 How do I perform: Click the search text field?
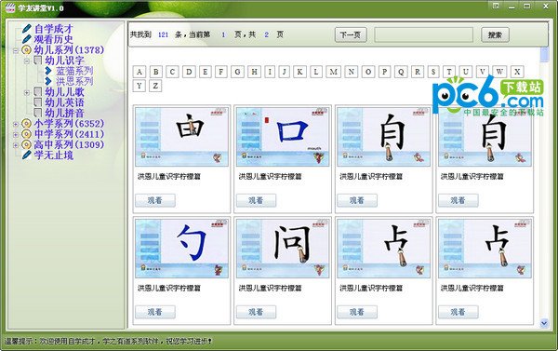(423, 35)
